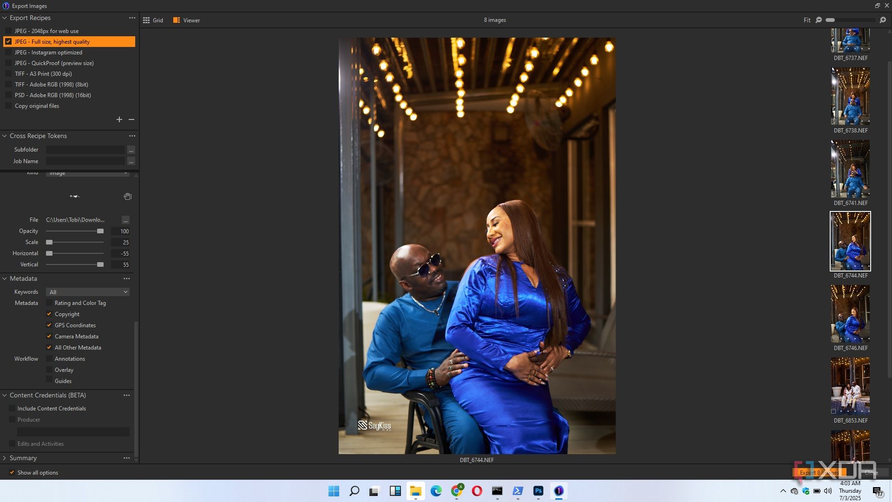892x502 pixels.
Task: Open the Keywords dropdown
Action: [x=87, y=292]
